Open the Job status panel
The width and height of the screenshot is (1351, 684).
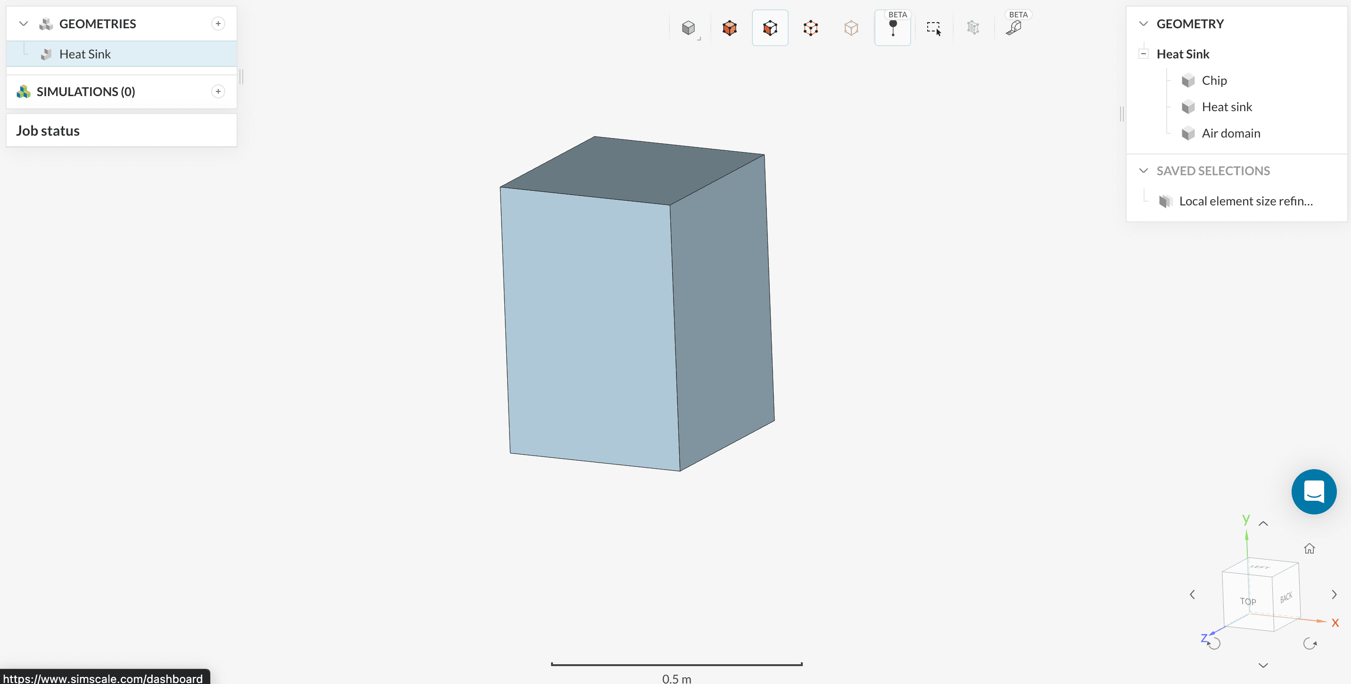[48, 130]
